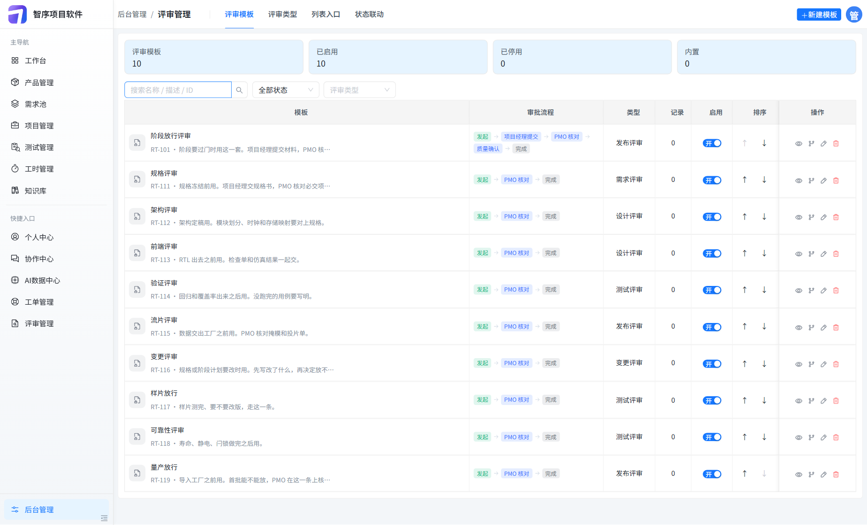The height and width of the screenshot is (525, 867).
Task: Open 产品管理 in the sidebar
Action: point(56,82)
